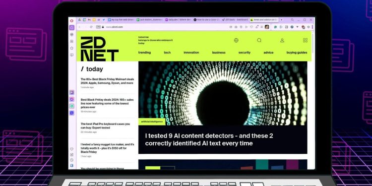Toggle the VPN badge in address bar
This screenshot has width=372, height=186.
click(99, 27)
